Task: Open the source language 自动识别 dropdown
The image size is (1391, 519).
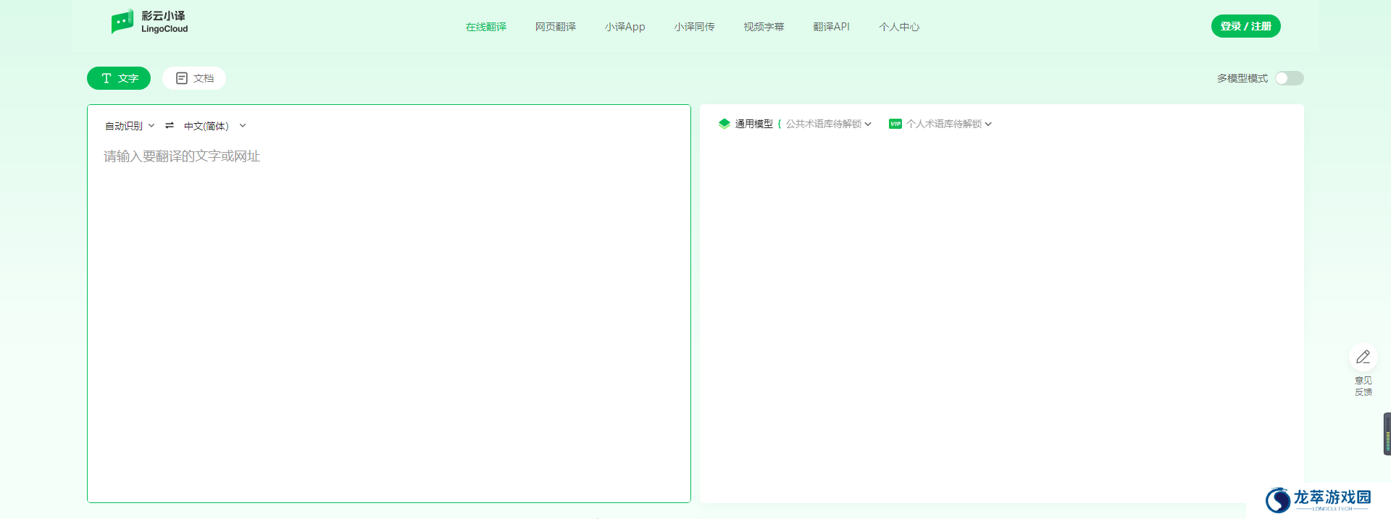Action: [x=130, y=126]
